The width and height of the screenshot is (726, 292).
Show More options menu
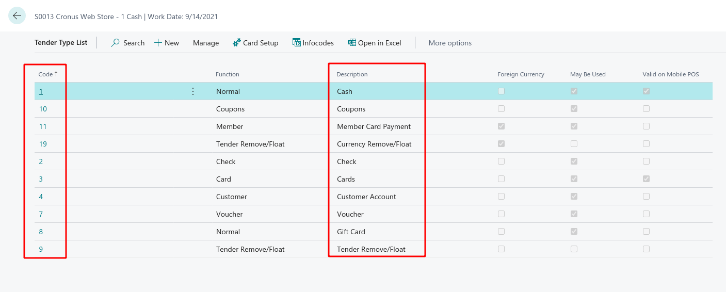450,43
